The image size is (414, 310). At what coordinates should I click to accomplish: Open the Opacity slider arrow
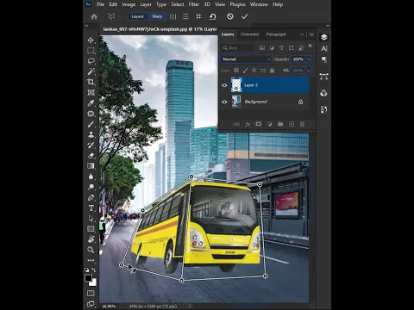coord(309,59)
